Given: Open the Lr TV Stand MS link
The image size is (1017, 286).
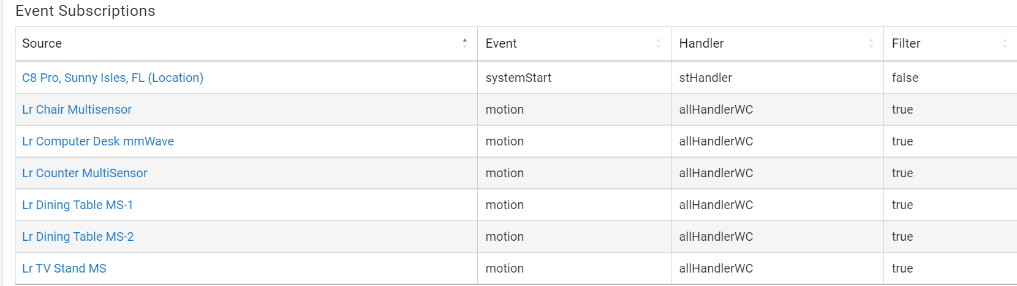Looking at the screenshot, I should pos(64,268).
